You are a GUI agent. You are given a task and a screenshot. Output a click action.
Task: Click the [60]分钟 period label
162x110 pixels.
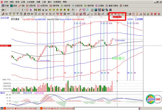5,18
